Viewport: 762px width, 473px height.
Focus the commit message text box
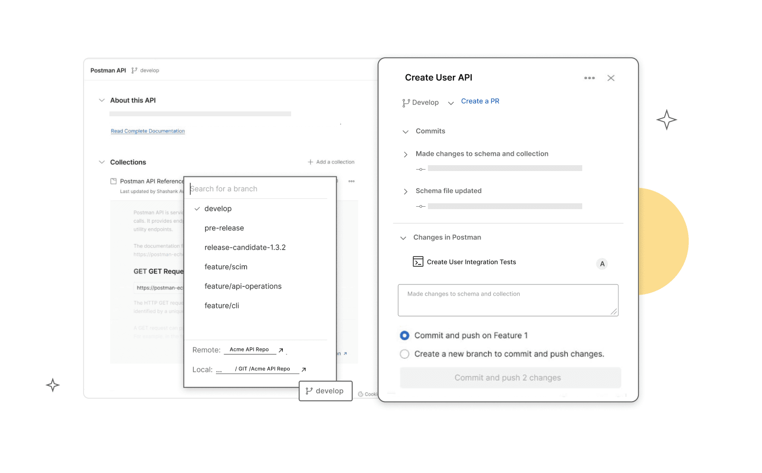[508, 300]
